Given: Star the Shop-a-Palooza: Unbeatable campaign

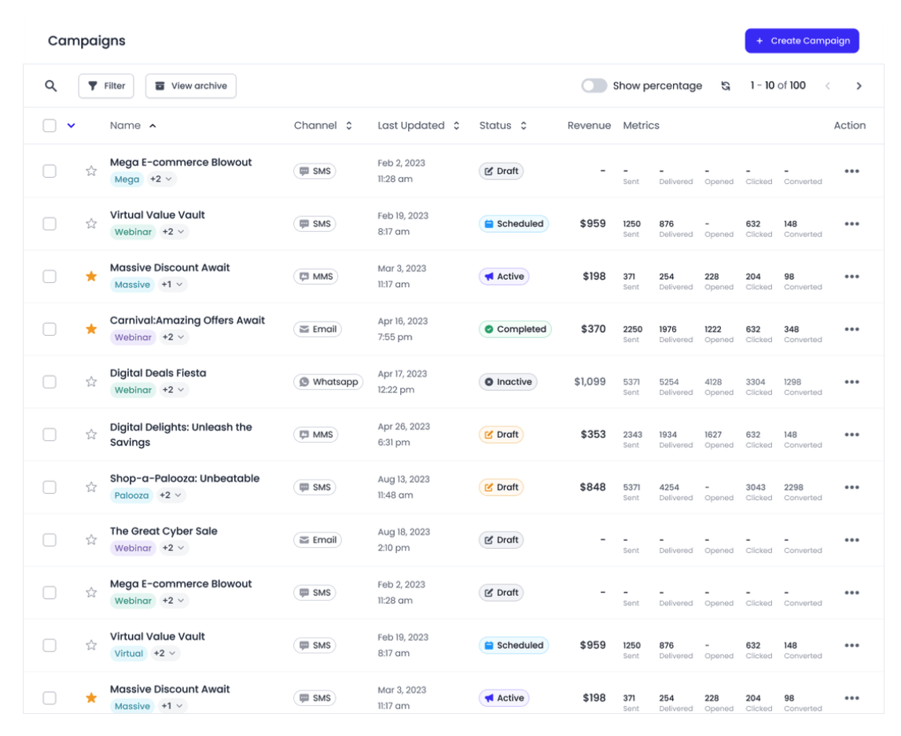Looking at the screenshot, I should pyautogui.click(x=91, y=488).
